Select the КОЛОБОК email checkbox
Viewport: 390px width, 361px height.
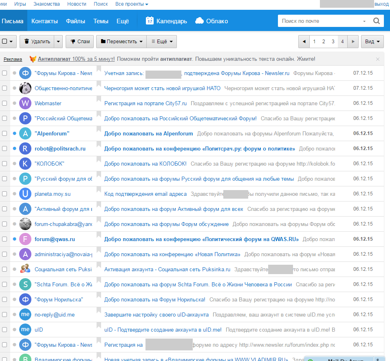[x=4, y=164]
